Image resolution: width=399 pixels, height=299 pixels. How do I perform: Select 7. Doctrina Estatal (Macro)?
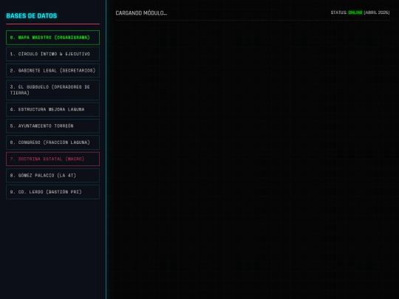[52, 159]
